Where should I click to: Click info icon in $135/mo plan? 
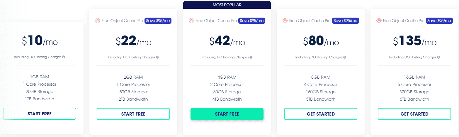[438, 57]
